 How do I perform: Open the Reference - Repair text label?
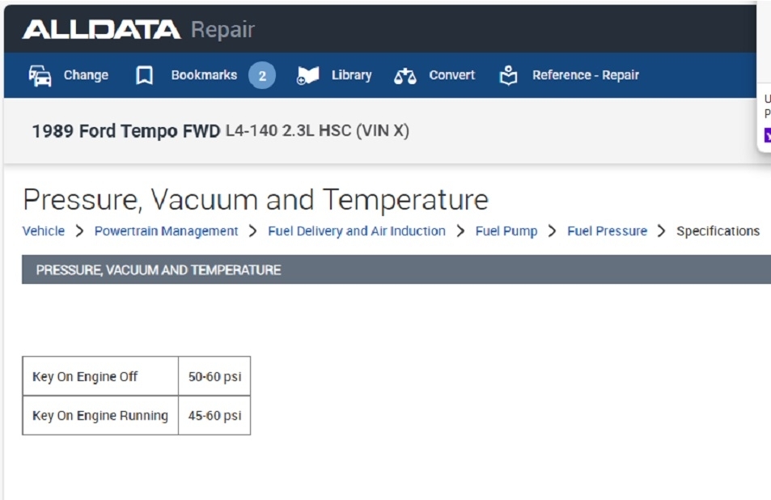pyautogui.click(x=585, y=75)
